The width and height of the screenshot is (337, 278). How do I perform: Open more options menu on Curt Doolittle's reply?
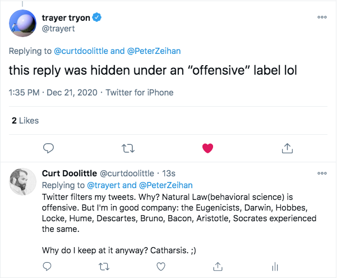click(321, 173)
